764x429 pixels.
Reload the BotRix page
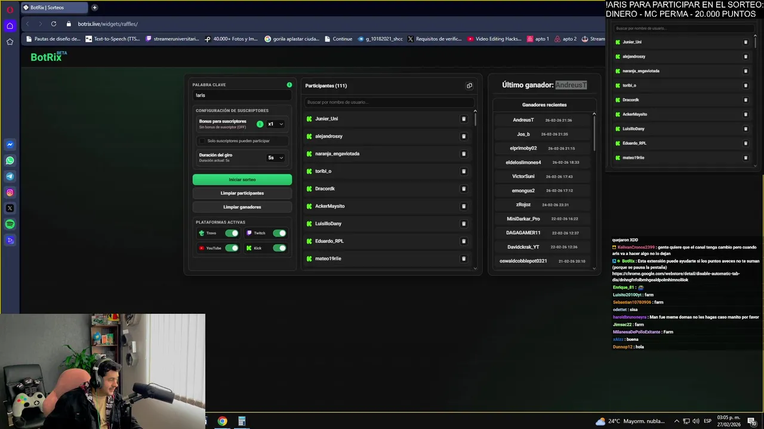[54, 24]
